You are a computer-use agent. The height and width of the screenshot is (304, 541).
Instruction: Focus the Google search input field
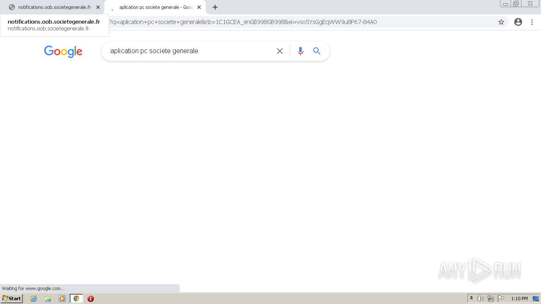click(x=190, y=51)
